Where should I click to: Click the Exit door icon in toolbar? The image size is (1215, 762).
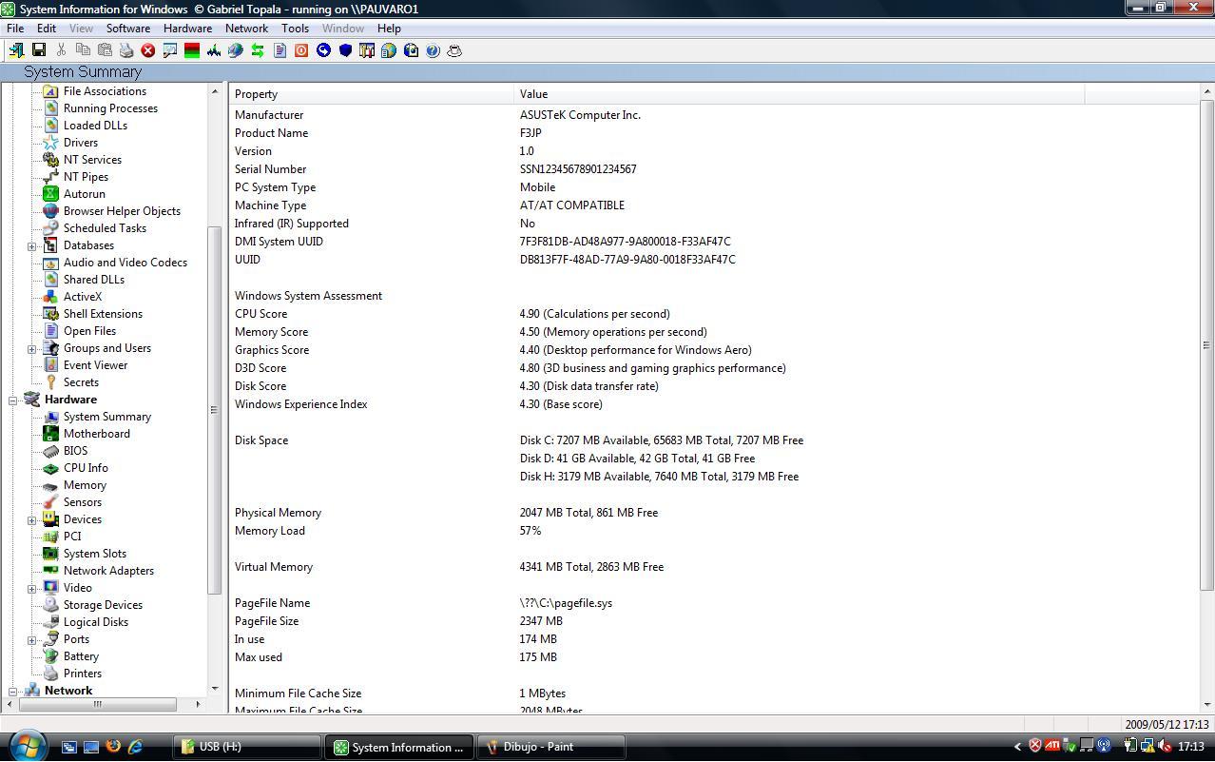coord(16,50)
